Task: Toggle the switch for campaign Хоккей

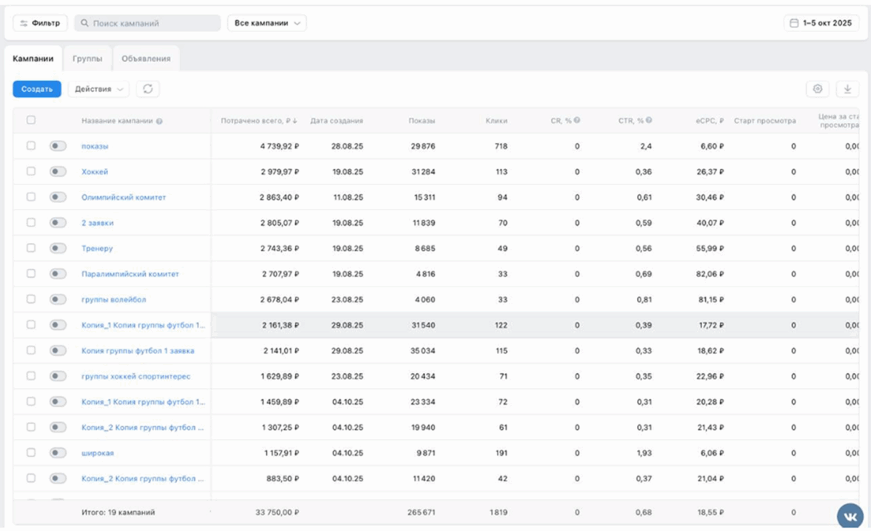Action: click(x=58, y=172)
